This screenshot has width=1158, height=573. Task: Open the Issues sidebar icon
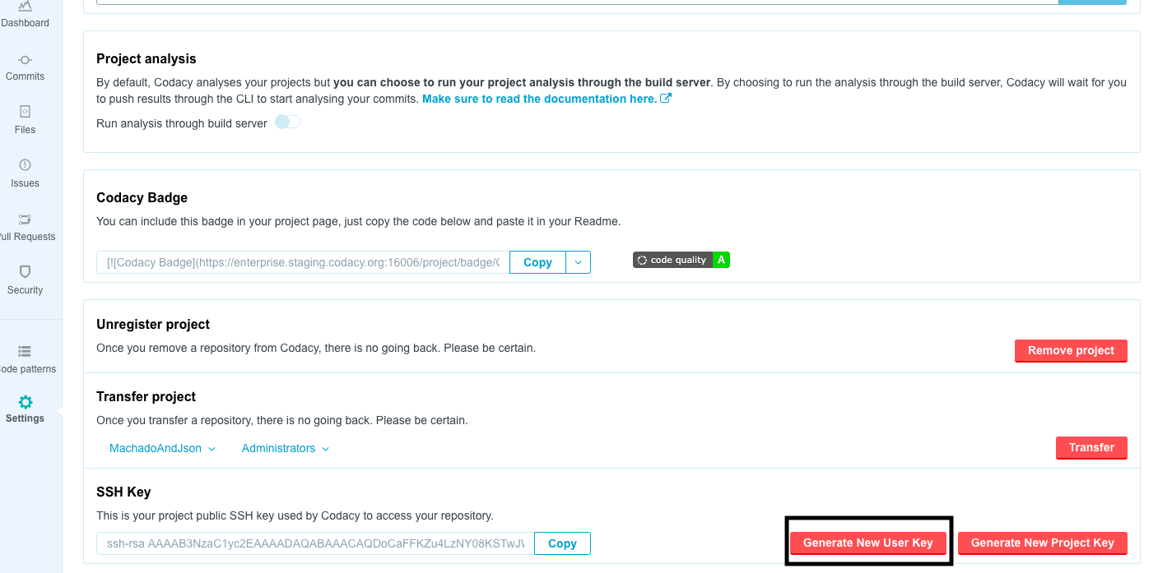[25, 165]
